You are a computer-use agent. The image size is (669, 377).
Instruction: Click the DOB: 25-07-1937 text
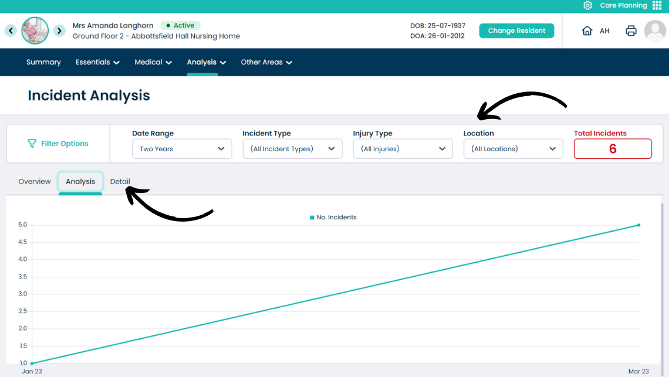438,26
